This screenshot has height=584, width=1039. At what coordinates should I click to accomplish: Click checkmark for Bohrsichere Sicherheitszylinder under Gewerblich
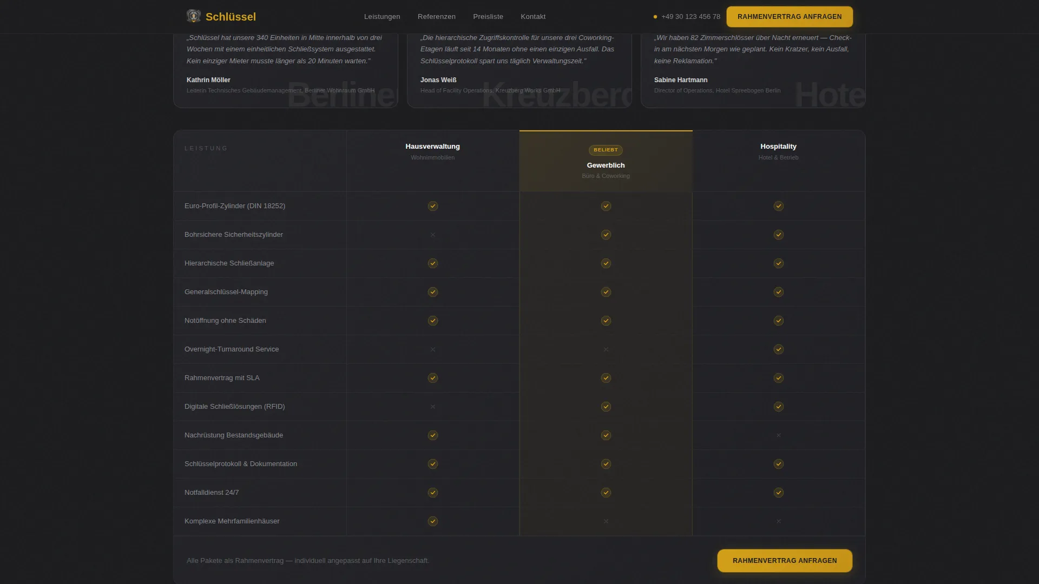click(606, 235)
